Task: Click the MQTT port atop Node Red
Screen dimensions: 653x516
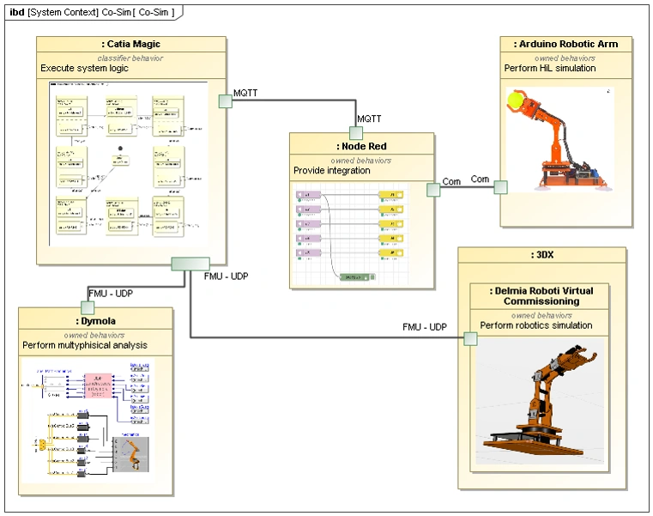Action: [x=355, y=133]
